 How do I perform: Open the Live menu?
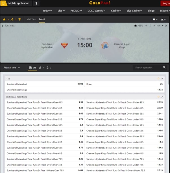(x=61, y=11)
